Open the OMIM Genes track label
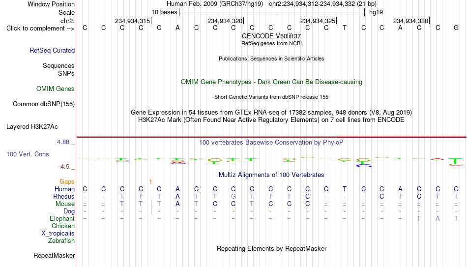The width and height of the screenshot is (467, 267). 56,89
